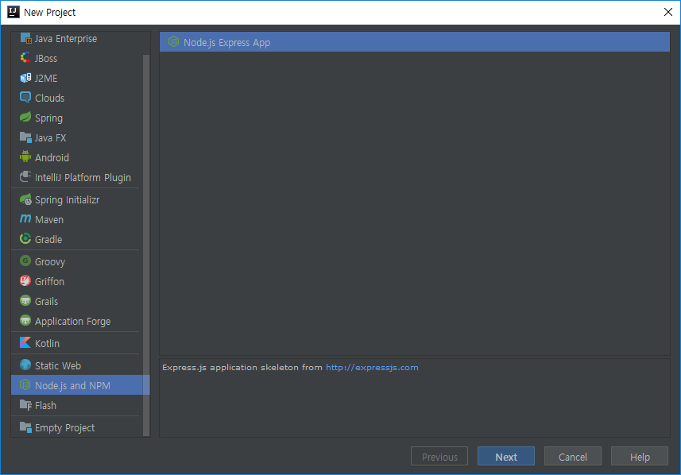Click the Java FX folder icon
This screenshot has width=681, height=475.
[25, 137]
